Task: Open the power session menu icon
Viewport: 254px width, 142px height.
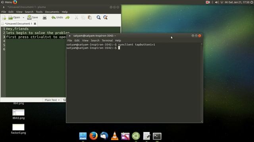Action: [x=252, y=2]
